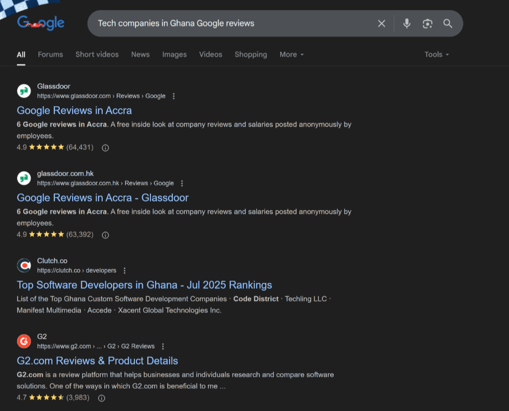This screenshot has width=509, height=411.
Task: Click the www.g2.com breadcrumb URL
Action: coord(96,346)
